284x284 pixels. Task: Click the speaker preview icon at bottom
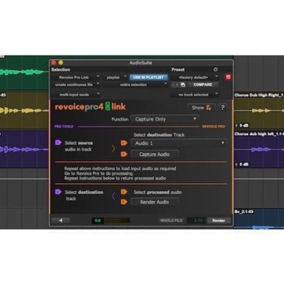[x=61, y=220]
